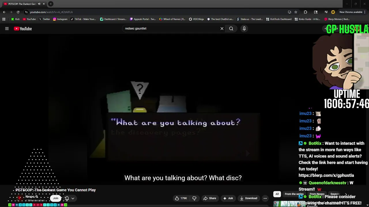Open the 'Stake.us - The Leadi...' bookmark
Screen dimensions: 369x207
point(249,19)
